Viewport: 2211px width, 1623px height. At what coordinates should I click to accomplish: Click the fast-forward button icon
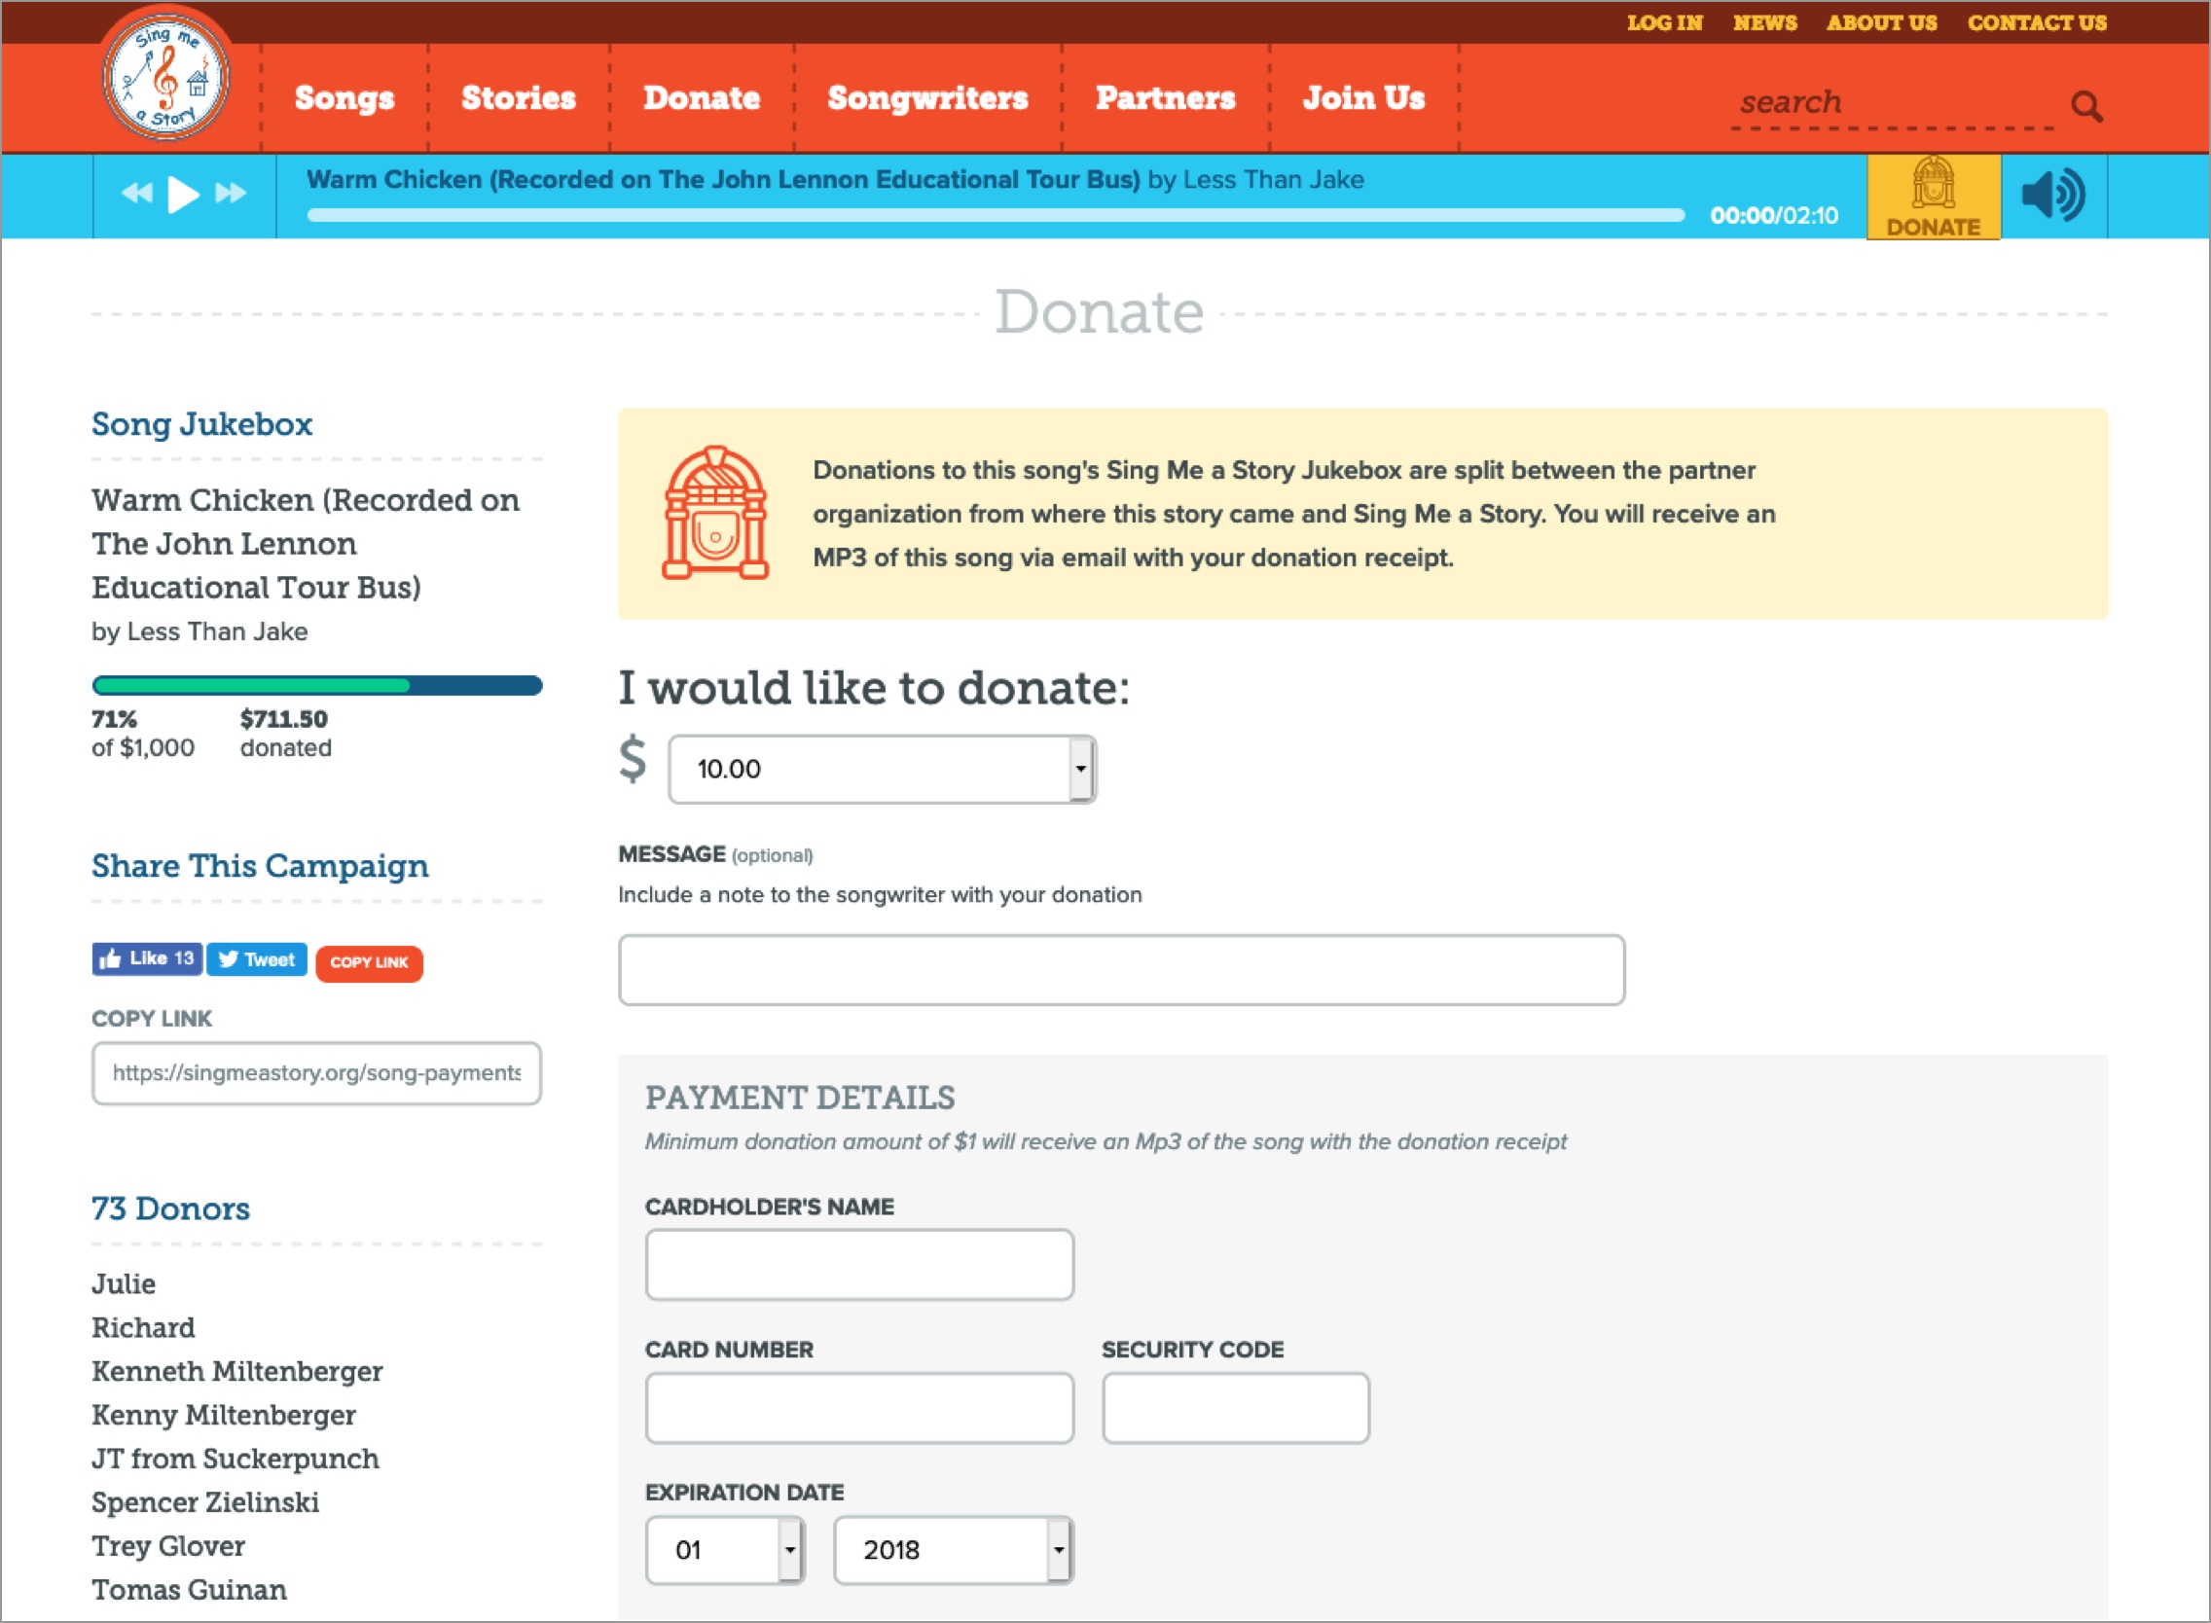click(x=230, y=194)
